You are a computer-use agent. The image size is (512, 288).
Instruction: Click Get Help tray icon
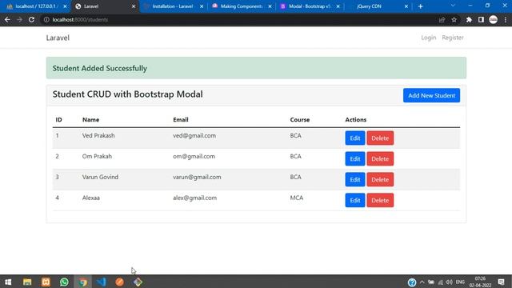pyautogui.click(x=412, y=282)
